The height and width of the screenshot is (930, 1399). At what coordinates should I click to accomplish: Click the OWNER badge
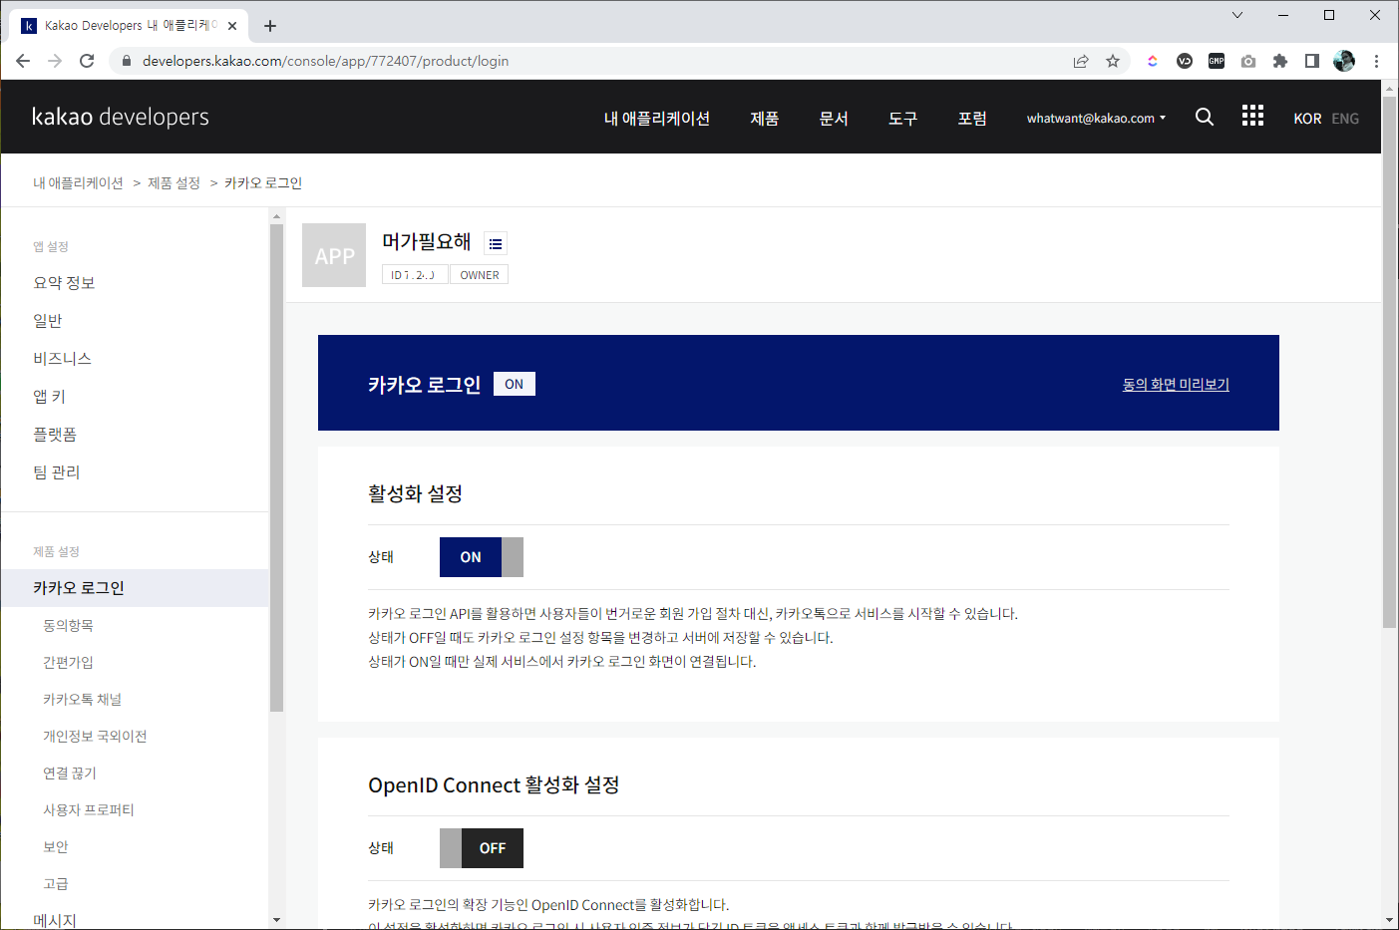pos(480,275)
